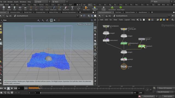Open the Scene View tab dropdown arrow
The height and width of the screenshot is (98, 175).
point(8,12)
